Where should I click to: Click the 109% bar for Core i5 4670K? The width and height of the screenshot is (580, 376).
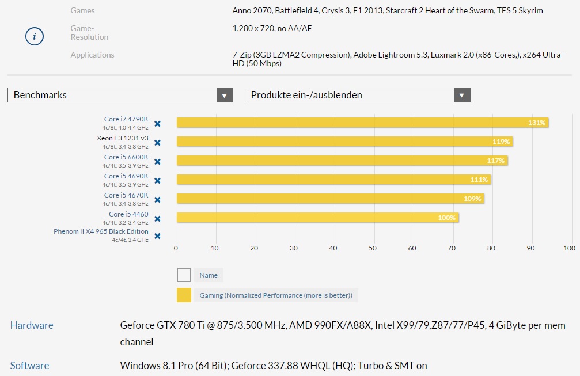pos(331,199)
